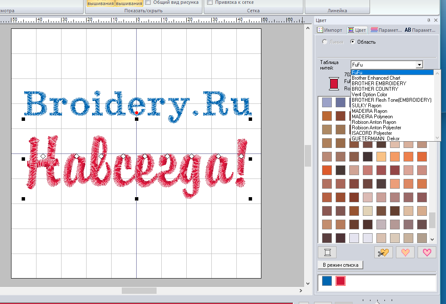Image resolution: width=446 pixels, height=304 pixels.
Task: Click the В режим списка button
Action: click(340, 265)
